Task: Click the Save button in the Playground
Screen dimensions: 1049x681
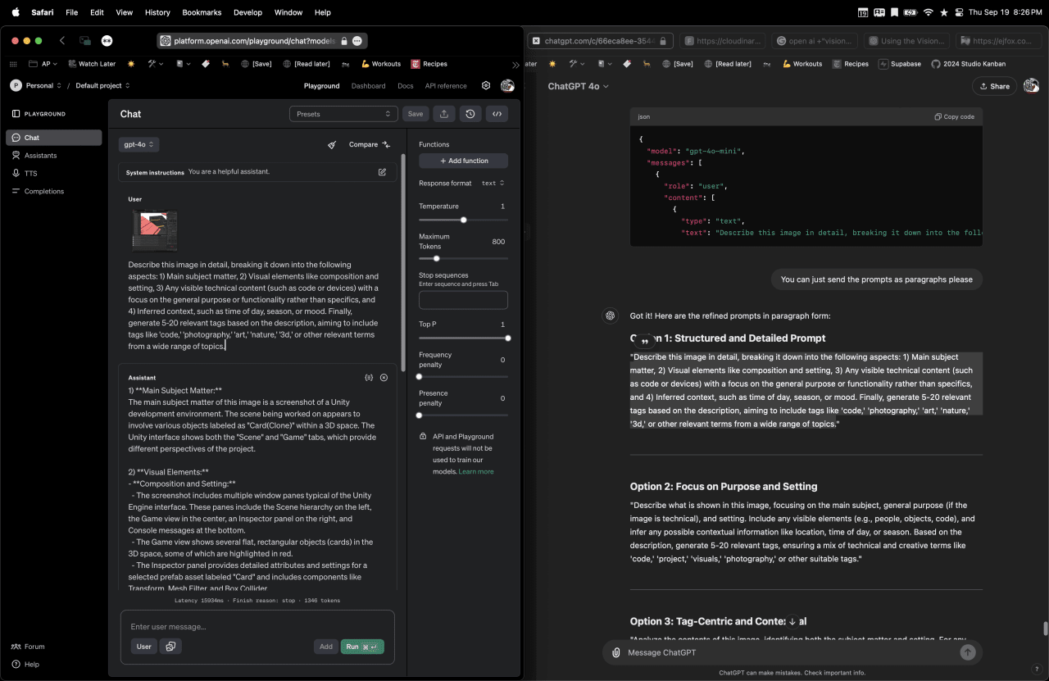Action: click(x=416, y=114)
